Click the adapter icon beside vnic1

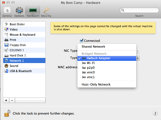click(x=84, y=77)
